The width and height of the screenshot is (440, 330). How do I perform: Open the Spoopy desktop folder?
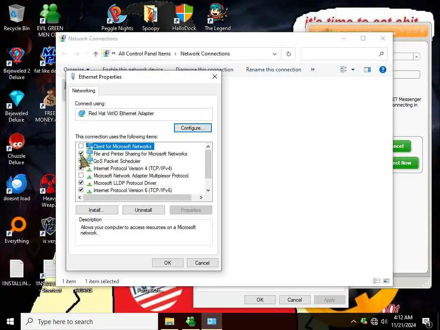(151, 17)
